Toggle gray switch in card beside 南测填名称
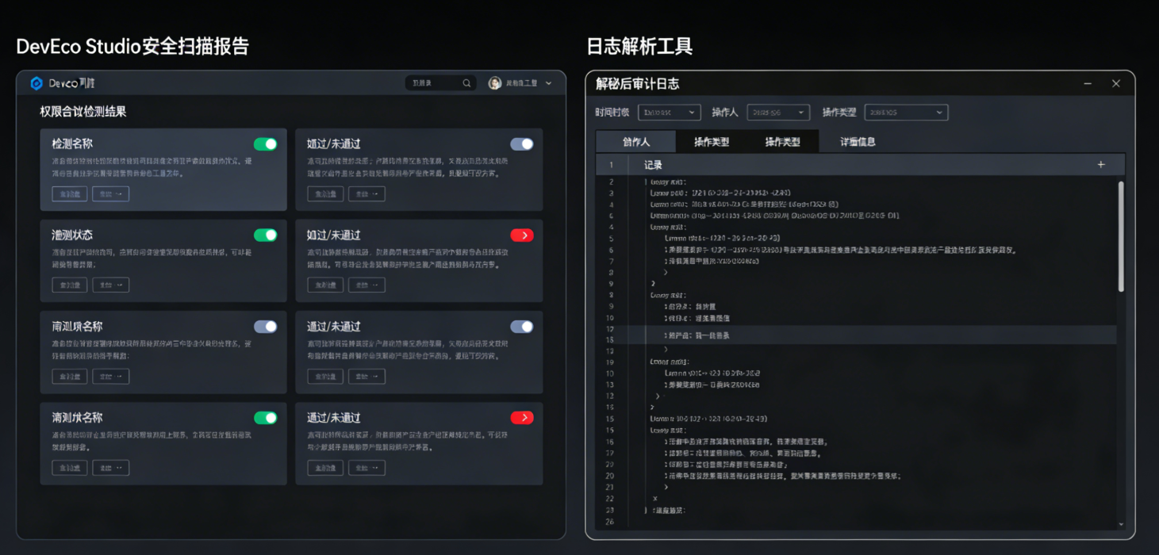The width and height of the screenshot is (1159, 555). click(x=522, y=327)
